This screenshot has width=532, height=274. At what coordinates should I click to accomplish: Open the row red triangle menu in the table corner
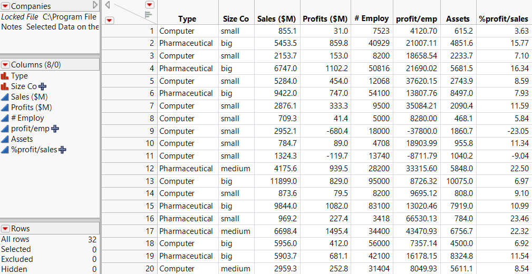point(109,20)
